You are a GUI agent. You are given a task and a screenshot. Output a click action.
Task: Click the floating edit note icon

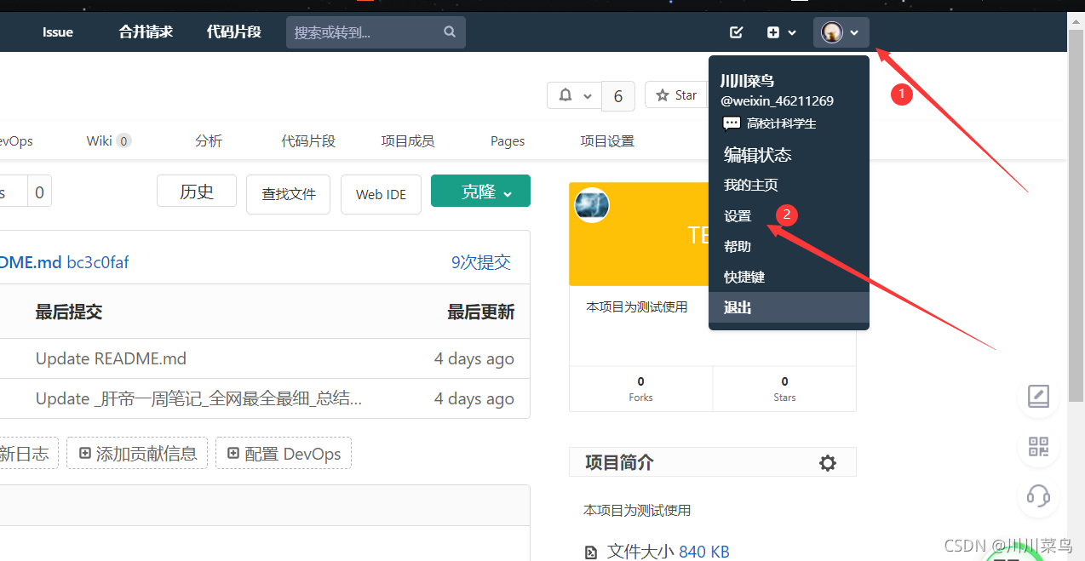pos(1038,397)
